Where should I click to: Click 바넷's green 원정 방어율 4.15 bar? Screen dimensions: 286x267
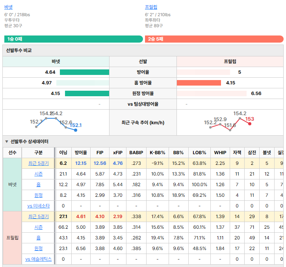tap(87, 93)
